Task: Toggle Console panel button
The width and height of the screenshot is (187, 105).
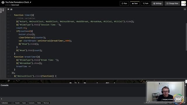Action: [x=17, y=103]
